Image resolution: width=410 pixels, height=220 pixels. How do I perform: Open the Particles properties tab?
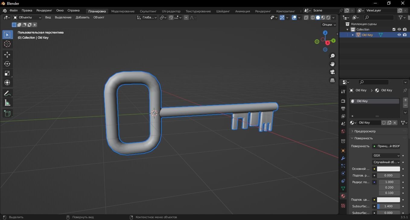point(343,166)
